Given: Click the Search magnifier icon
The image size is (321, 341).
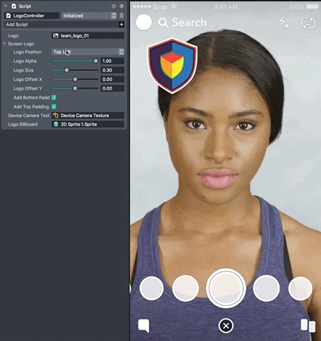Looking at the screenshot, I should point(163,23).
